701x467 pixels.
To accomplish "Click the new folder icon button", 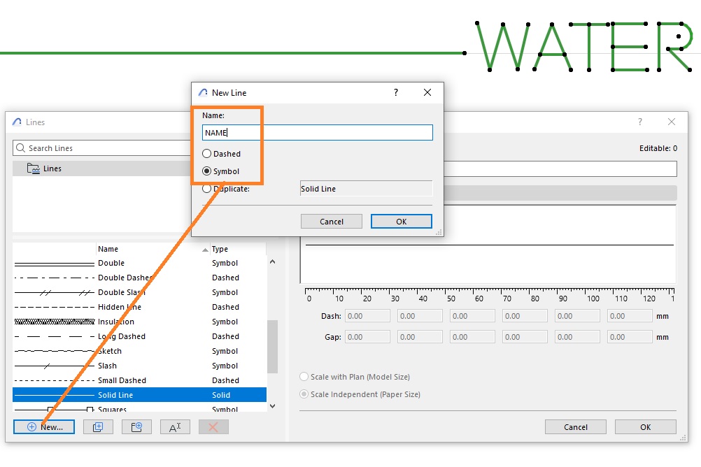I will coord(136,426).
